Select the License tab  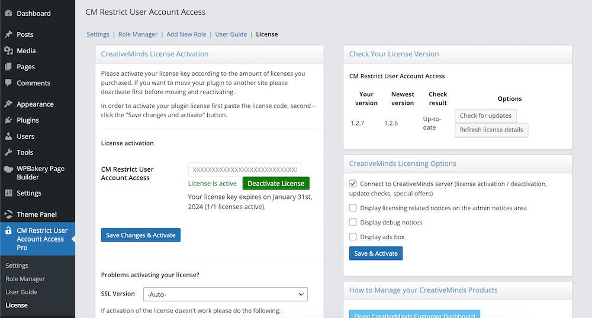tap(267, 34)
